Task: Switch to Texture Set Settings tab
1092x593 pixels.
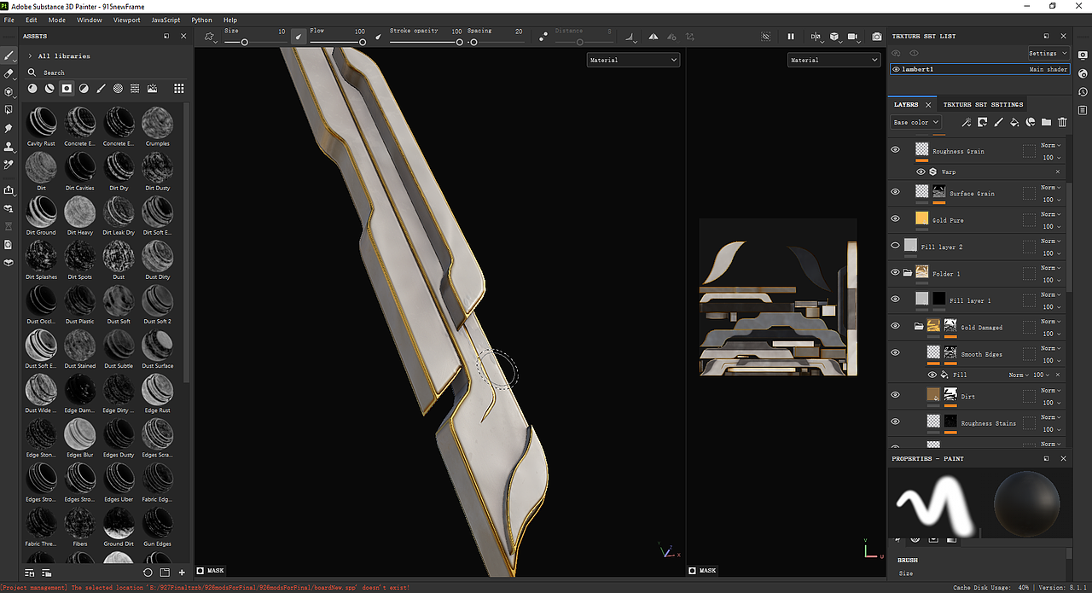Action: tap(983, 104)
